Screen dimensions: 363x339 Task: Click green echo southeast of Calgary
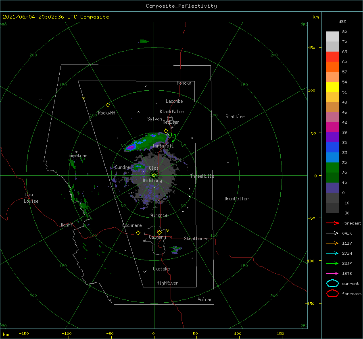pyautogui.click(x=176, y=250)
